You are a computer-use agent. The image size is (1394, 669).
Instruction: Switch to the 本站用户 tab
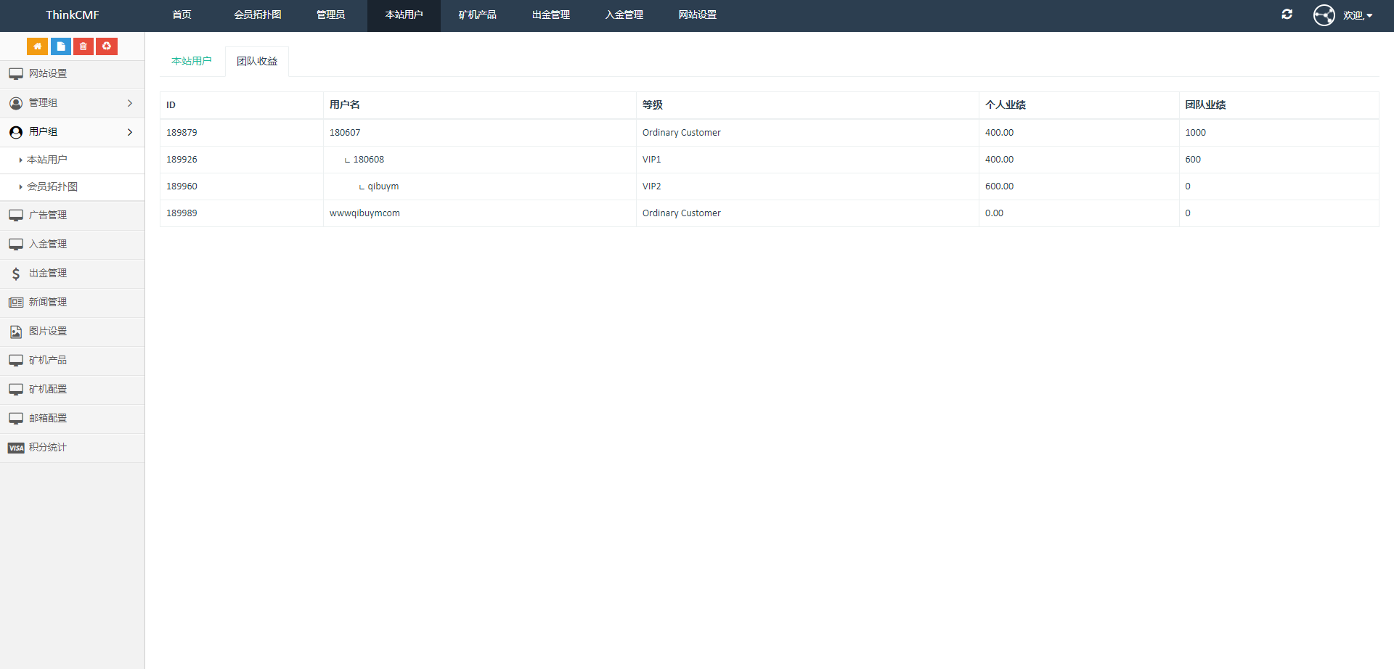(192, 62)
